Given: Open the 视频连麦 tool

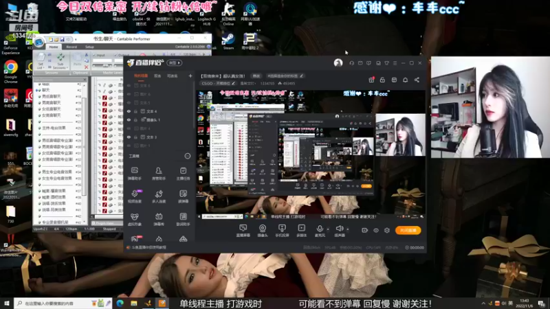Looking at the screenshot, I should [134, 196].
